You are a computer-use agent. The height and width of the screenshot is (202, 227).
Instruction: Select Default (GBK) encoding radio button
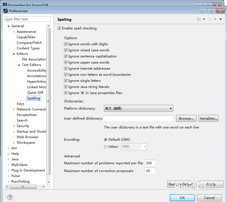click(x=106, y=140)
